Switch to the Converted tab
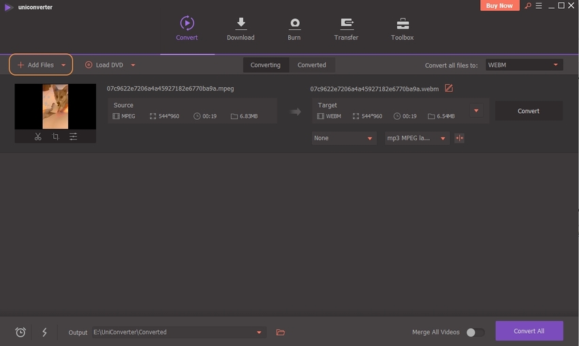 (x=311, y=65)
